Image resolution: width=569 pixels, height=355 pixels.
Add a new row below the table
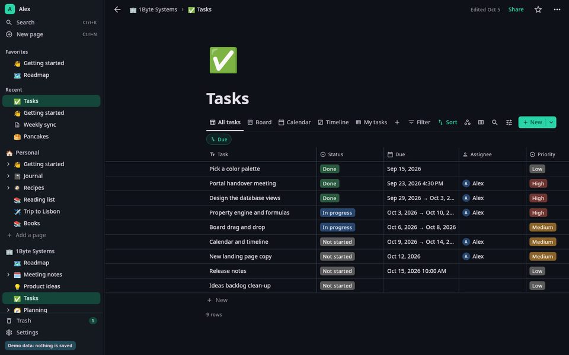click(x=218, y=301)
